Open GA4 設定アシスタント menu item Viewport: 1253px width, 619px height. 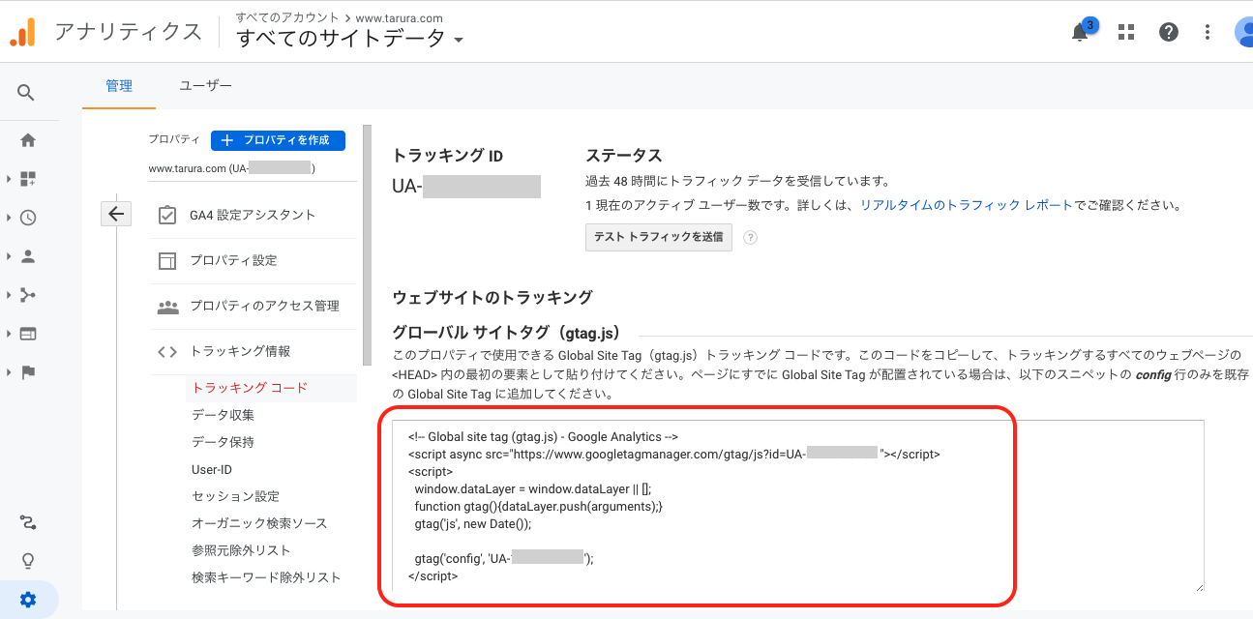click(x=253, y=215)
